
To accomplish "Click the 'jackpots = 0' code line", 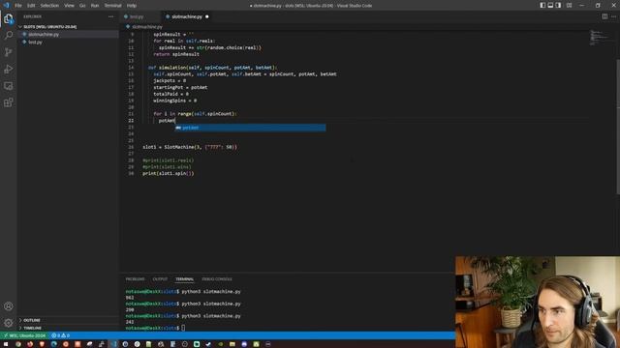I will [x=170, y=80].
